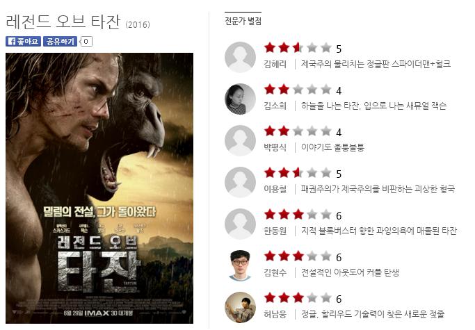
Task: Click 김혜리's star rating showing 5
Action: [x=303, y=48]
